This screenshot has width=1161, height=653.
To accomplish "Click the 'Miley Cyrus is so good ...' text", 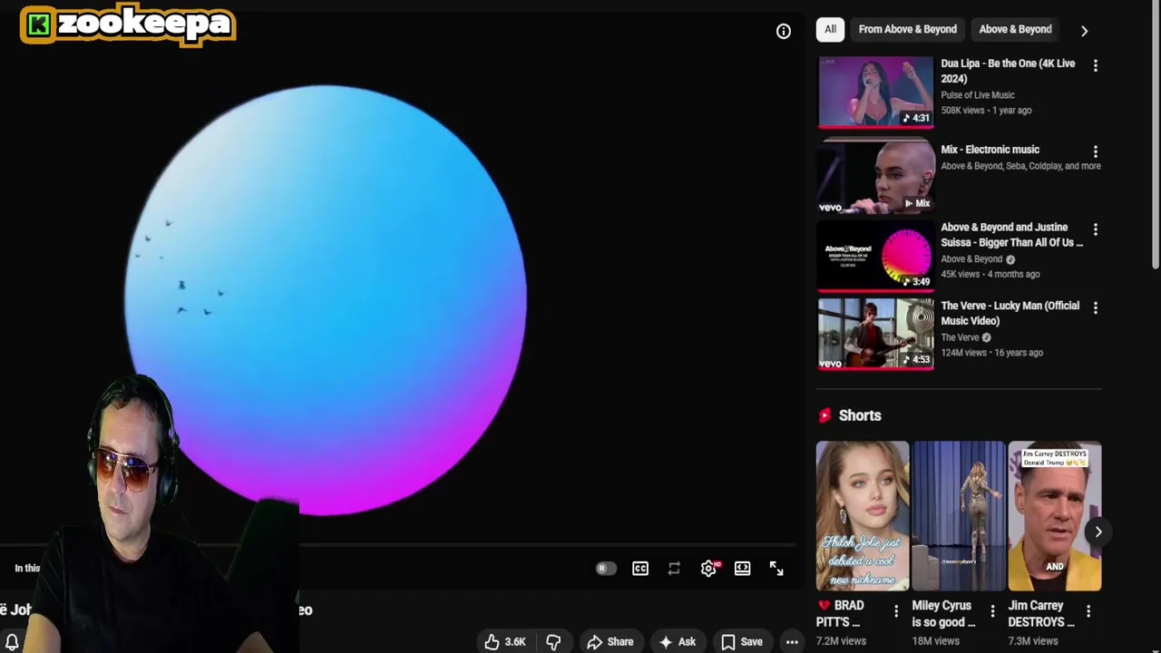I will [x=944, y=613].
